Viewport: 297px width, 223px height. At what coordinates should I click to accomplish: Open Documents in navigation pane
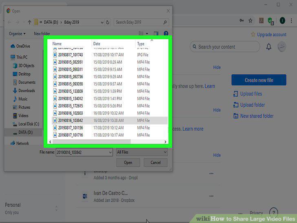click(x=24, y=83)
